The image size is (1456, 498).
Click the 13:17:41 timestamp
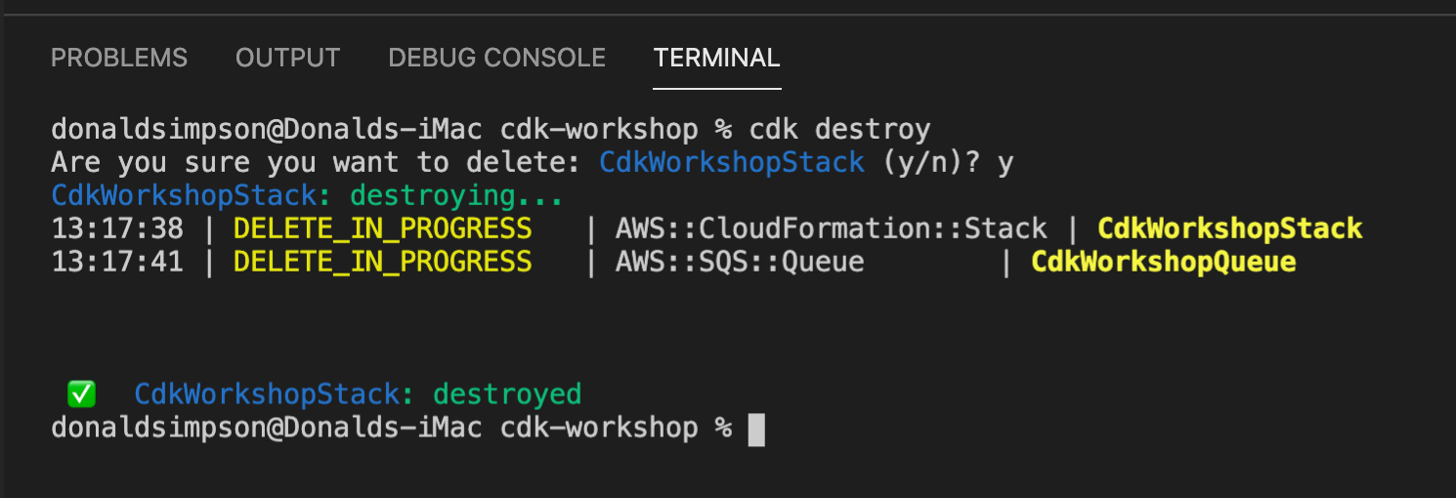(x=117, y=262)
